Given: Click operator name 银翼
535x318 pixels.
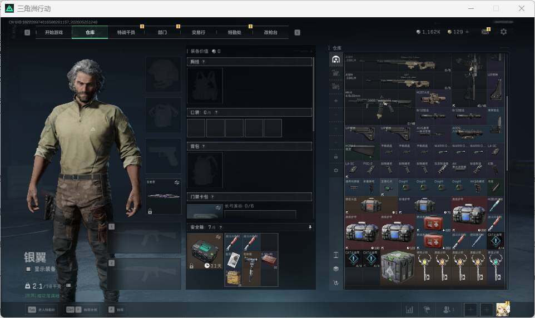Looking at the screenshot, I should pyautogui.click(x=35, y=257).
